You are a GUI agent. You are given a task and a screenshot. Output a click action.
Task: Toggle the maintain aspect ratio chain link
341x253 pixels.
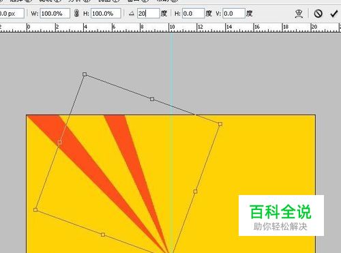pos(76,14)
